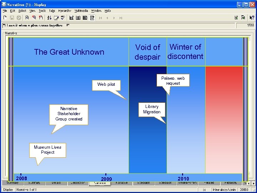This screenshot has width=257, height=193.
Task: Click the narrative title field 'I love it when a plan comes together'
Action: pyautogui.click(x=119, y=25)
